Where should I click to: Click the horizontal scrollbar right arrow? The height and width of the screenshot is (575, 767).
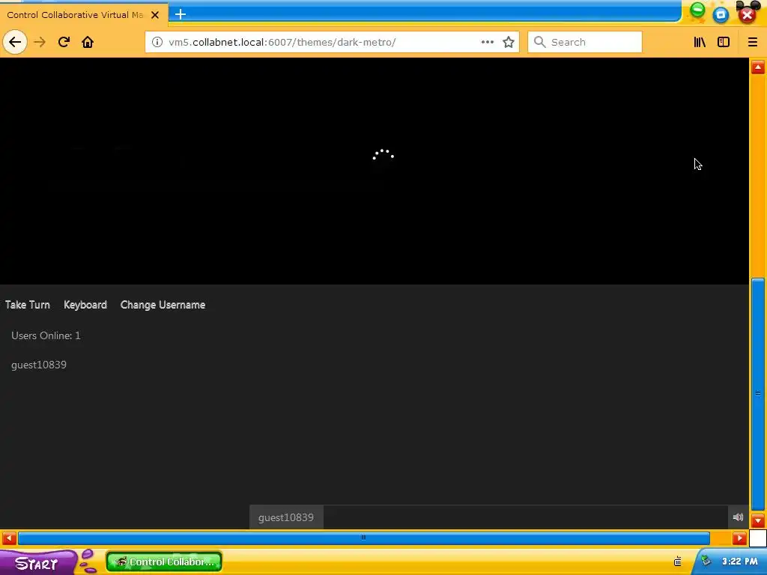pyautogui.click(x=739, y=538)
